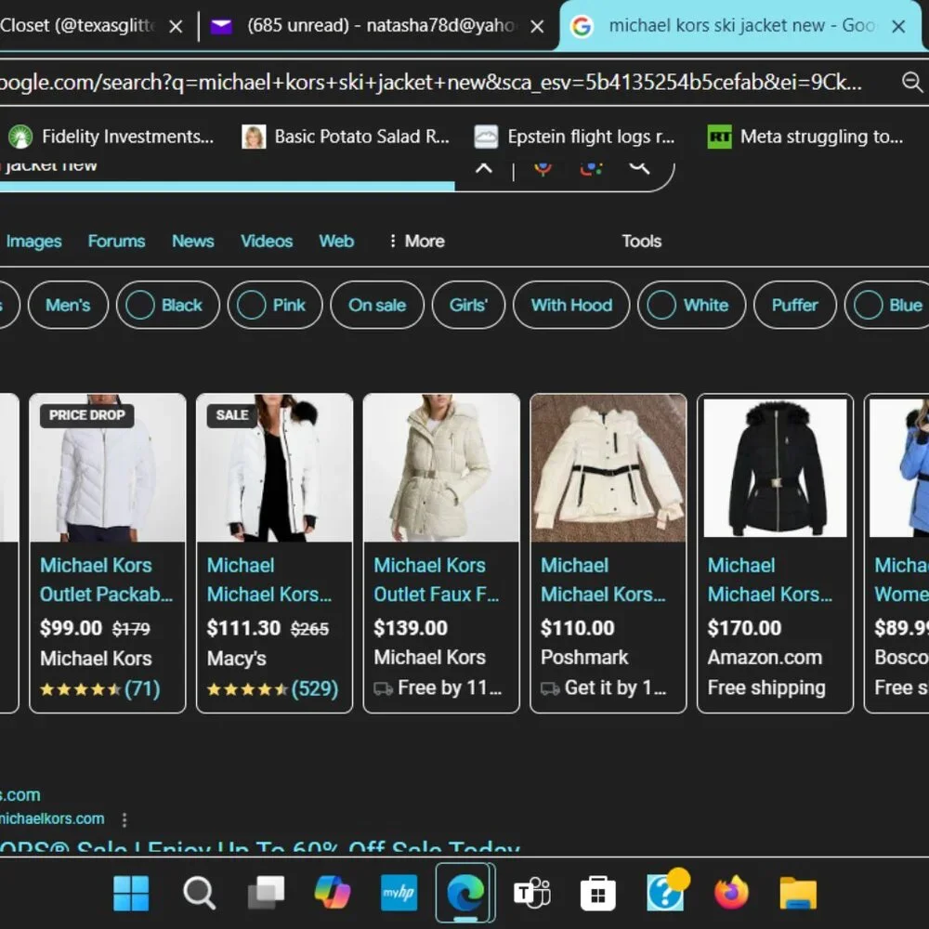Switch to the Videos tab
This screenshot has width=929, height=929.
pos(267,242)
